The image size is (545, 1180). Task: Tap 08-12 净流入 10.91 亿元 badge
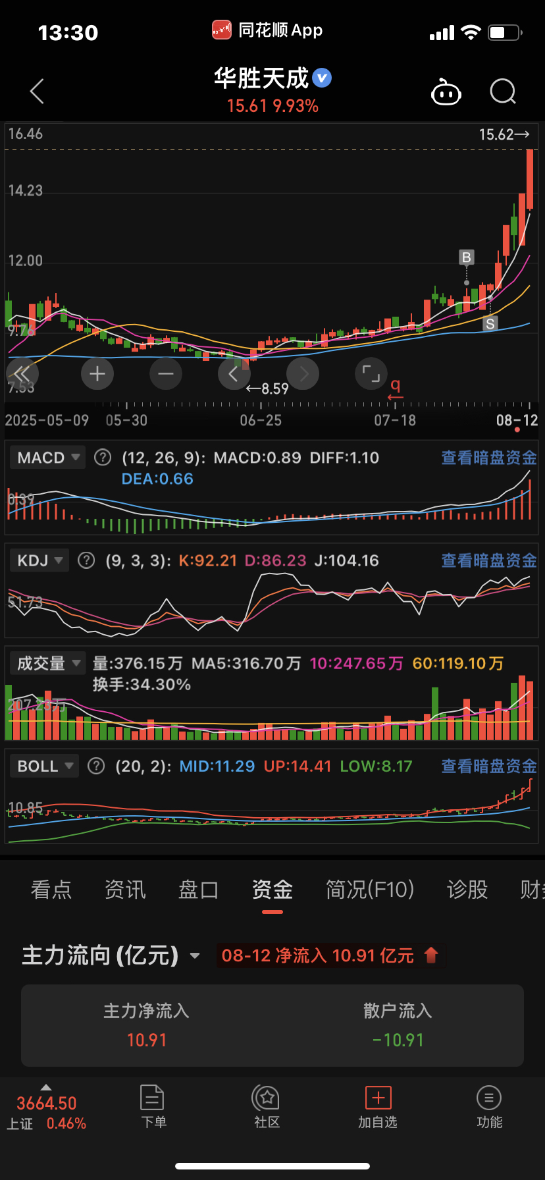pos(330,955)
